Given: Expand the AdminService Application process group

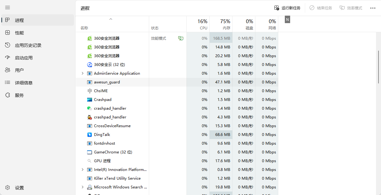Looking at the screenshot, I should pyautogui.click(x=82, y=73).
